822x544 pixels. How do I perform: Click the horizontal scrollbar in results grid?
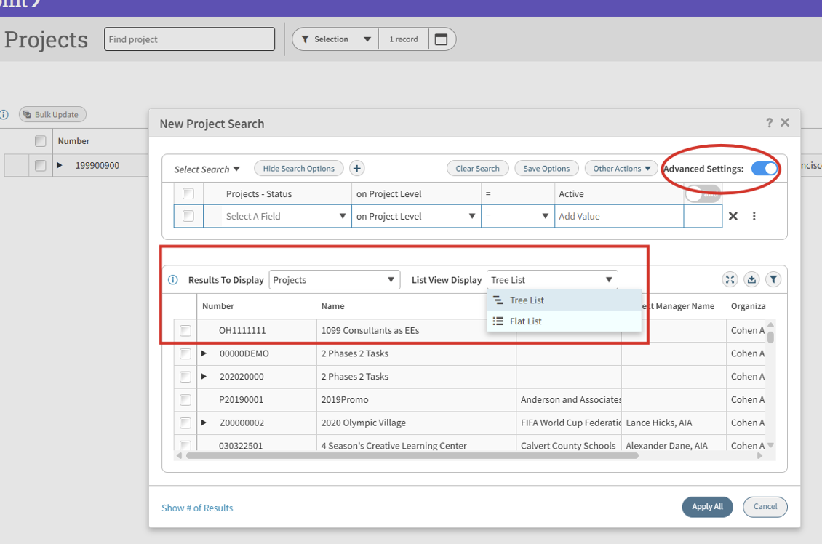click(412, 455)
